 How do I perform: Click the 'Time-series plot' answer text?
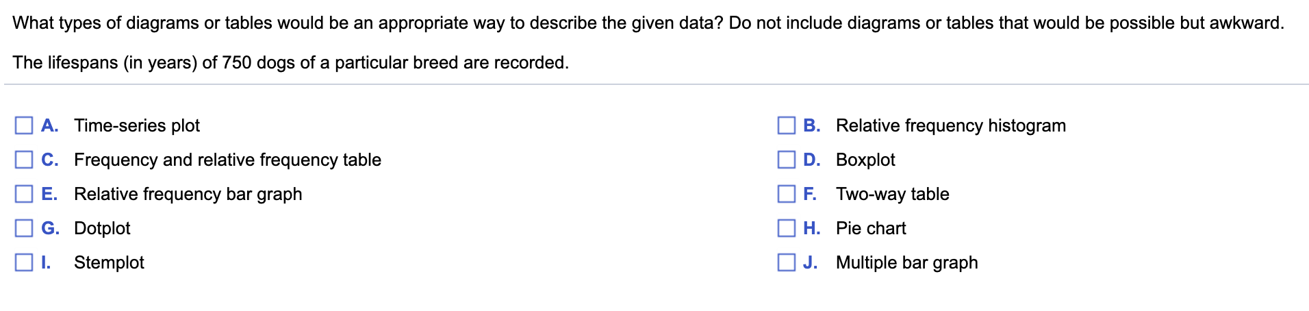[x=137, y=126]
